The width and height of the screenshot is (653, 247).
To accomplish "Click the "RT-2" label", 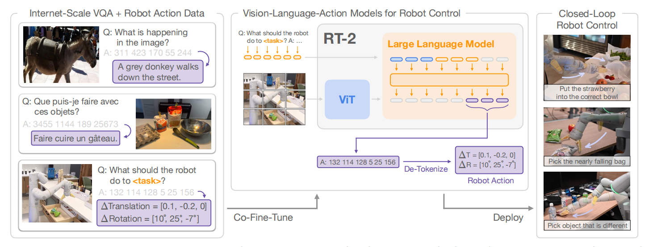I will pyautogui.click(x=339, y=39).
